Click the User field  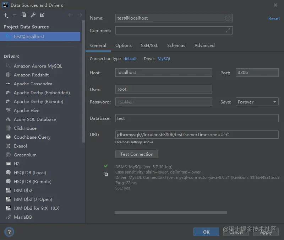[x=164, y=89]
